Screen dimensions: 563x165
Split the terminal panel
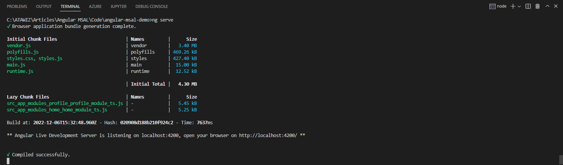pos(528,6)
